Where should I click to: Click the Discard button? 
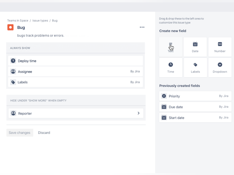44,133
